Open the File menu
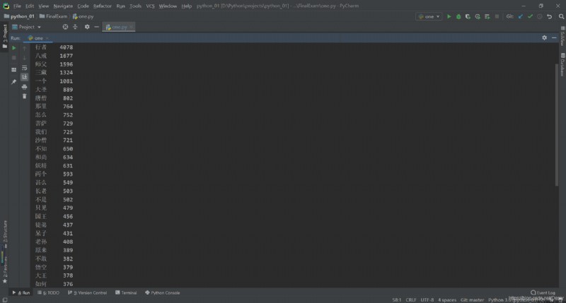 tap(17, 6)
